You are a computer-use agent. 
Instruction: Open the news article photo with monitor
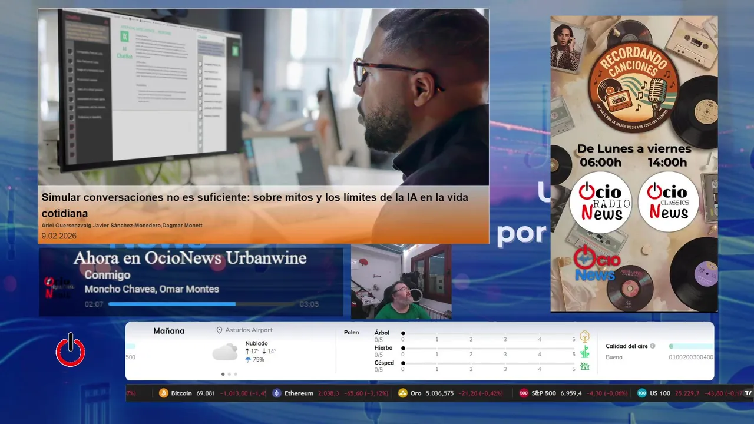(263, 97)
